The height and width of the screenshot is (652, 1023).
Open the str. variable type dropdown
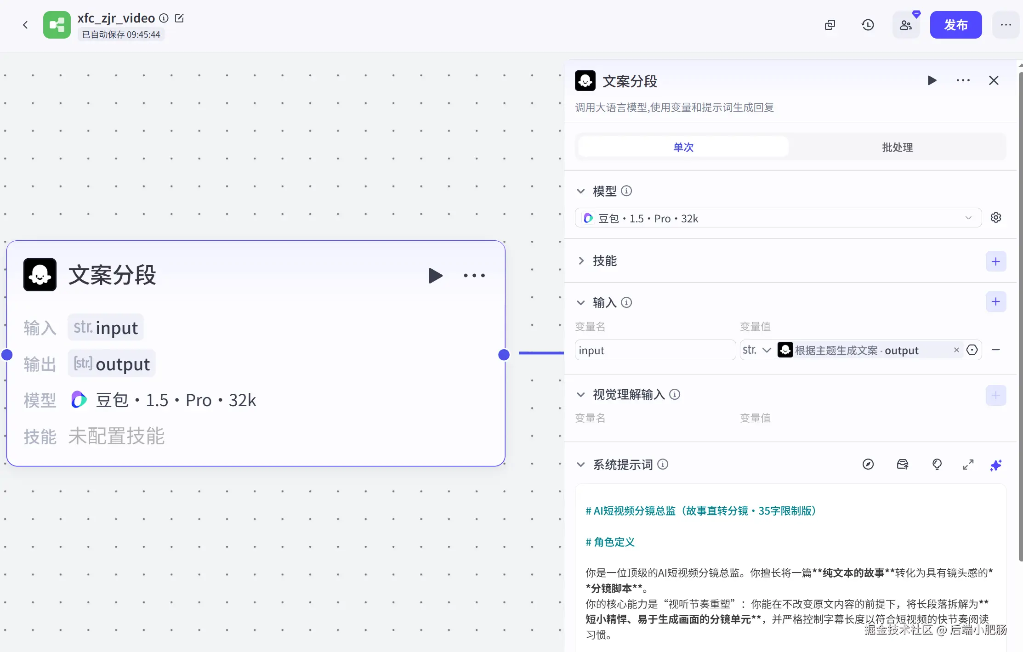756,350
